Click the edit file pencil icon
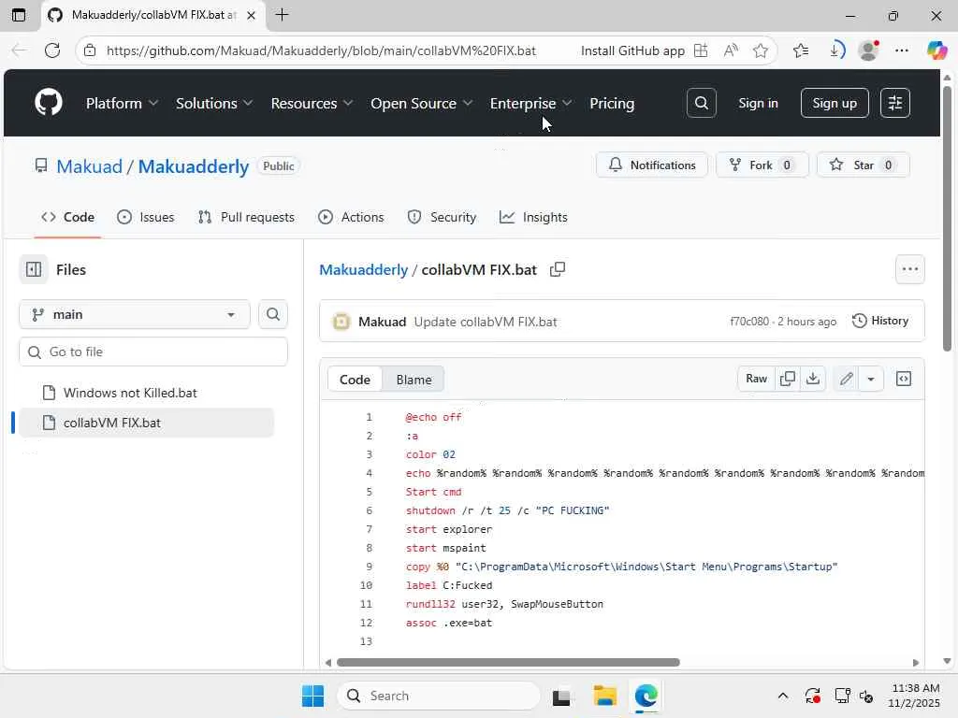The width and height of the screenshot is (958, 718). pos(846,379)
